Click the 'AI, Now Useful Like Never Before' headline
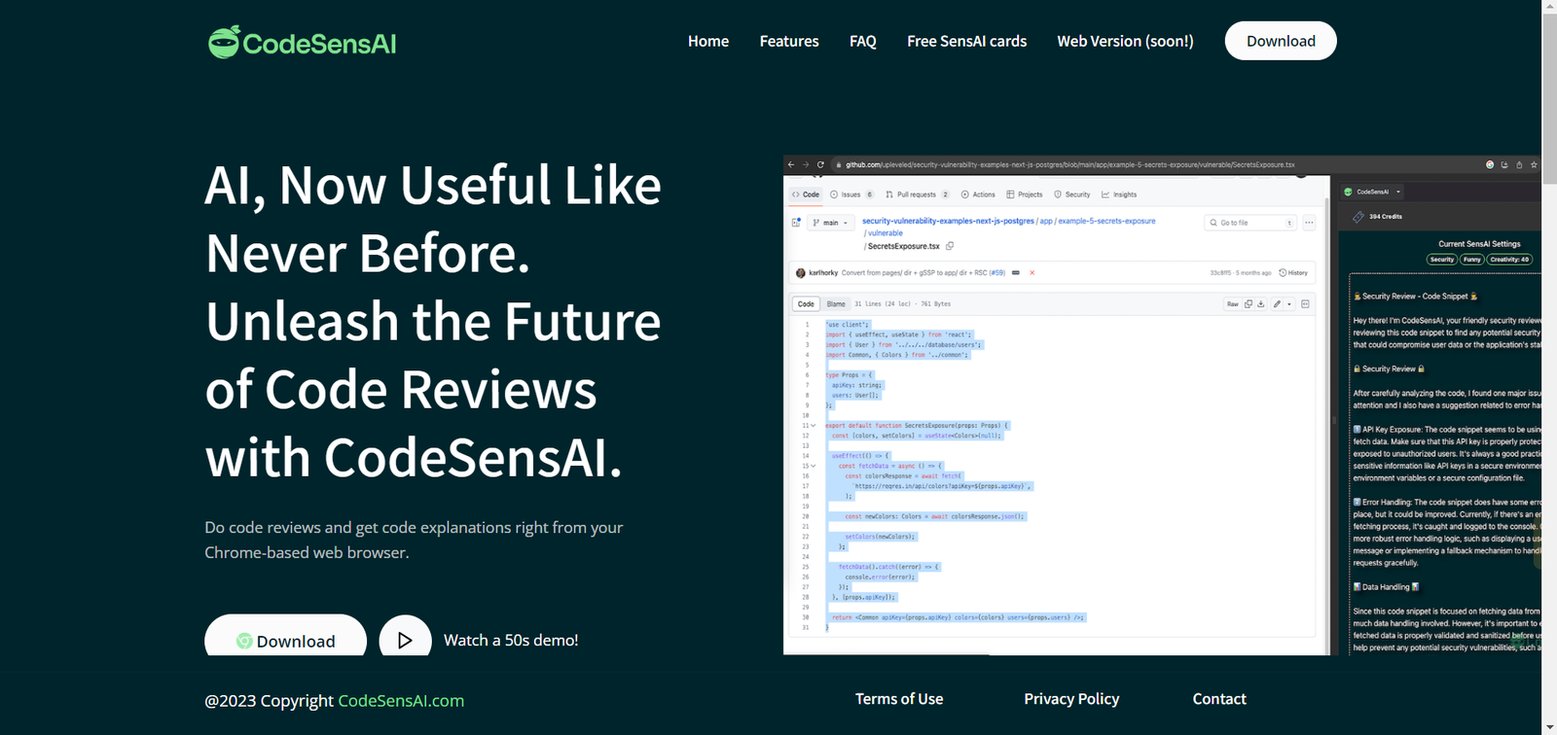 [x=433, y=321]
